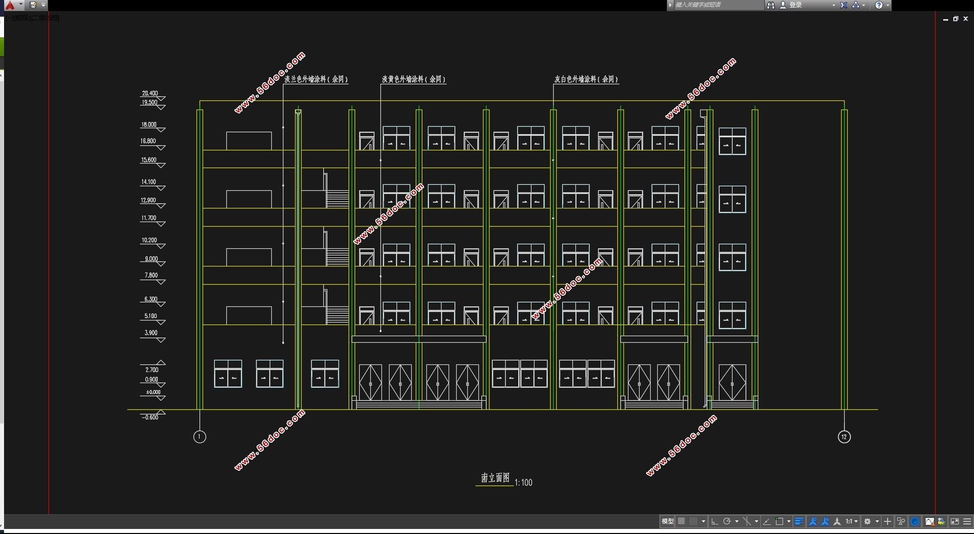Click the graphics performance warning icon

tap(930, 521)
